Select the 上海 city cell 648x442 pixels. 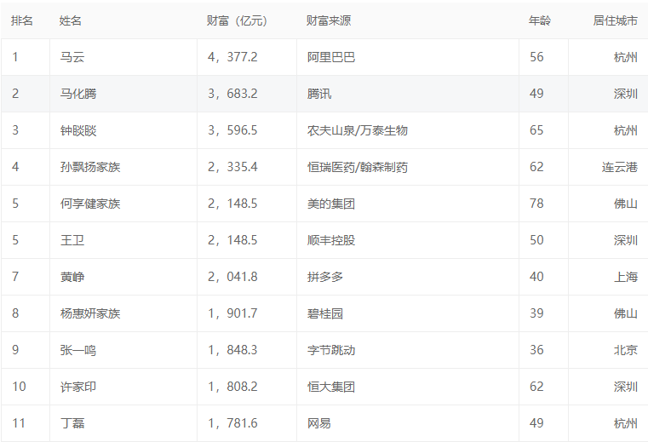625,277
